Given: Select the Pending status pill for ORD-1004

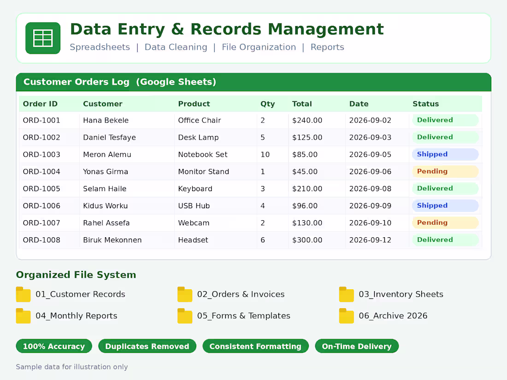Looking at the screenshot, I should point(445,172).
